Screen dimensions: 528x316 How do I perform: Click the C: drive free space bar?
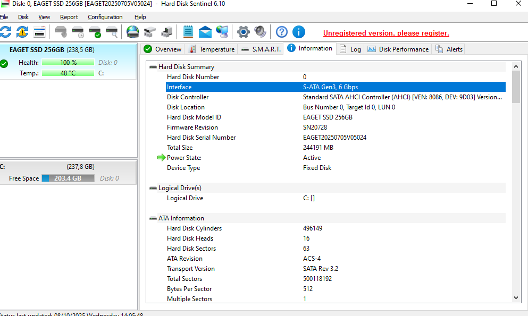click(x=68, y=178)
